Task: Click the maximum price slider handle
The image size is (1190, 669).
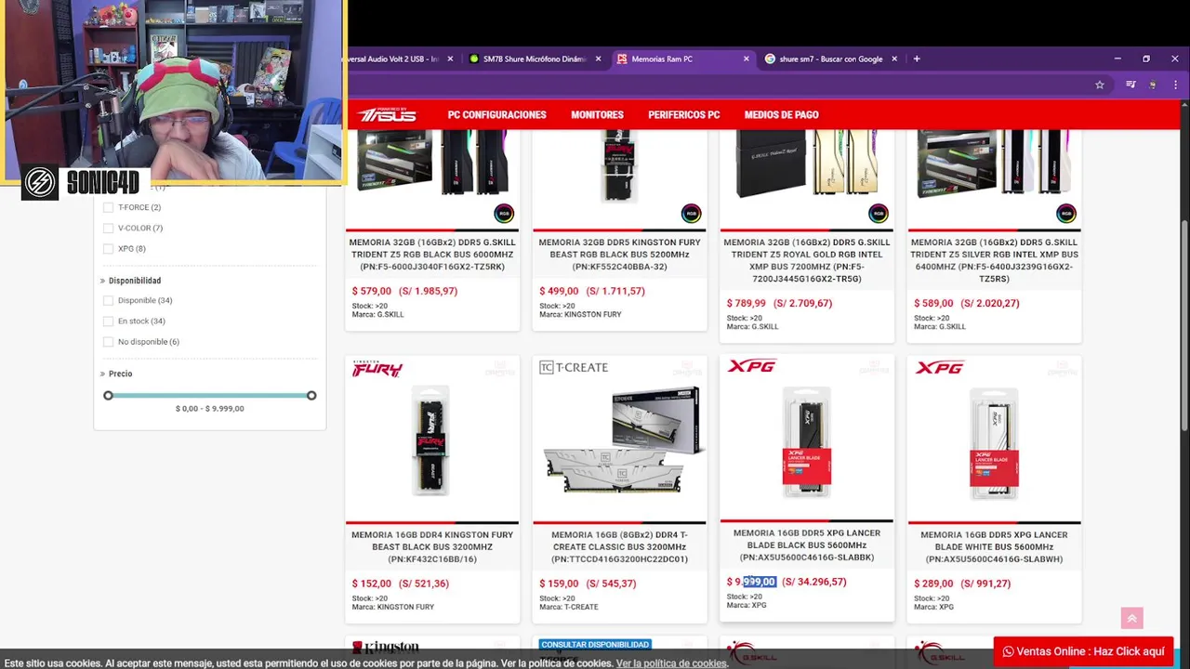Action: 311,396
